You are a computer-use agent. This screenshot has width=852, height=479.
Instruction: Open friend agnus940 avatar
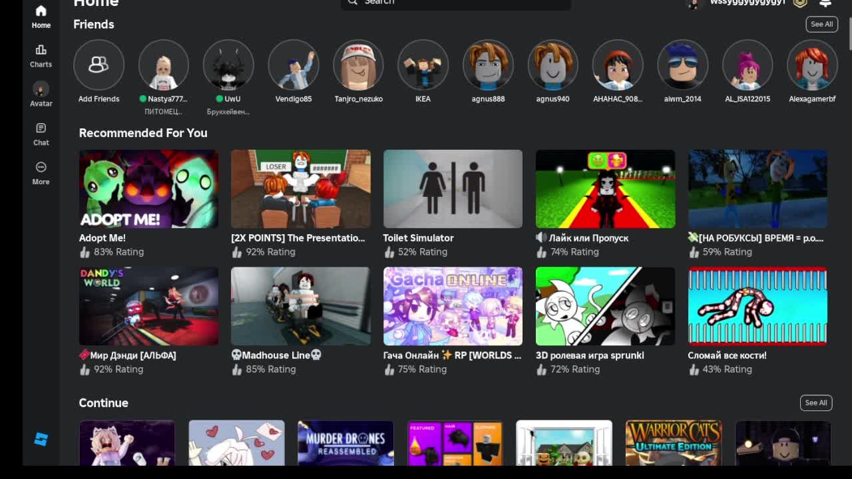[x=552, y=65]
